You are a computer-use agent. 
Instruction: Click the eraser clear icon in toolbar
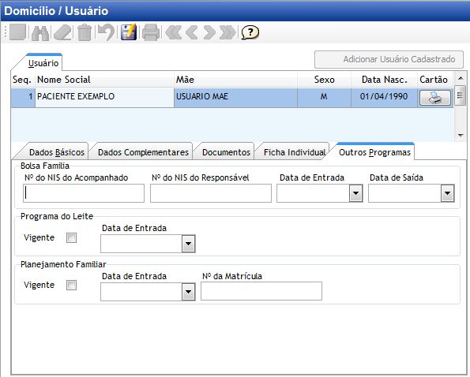pyautogui.click(x=62, y=32)
